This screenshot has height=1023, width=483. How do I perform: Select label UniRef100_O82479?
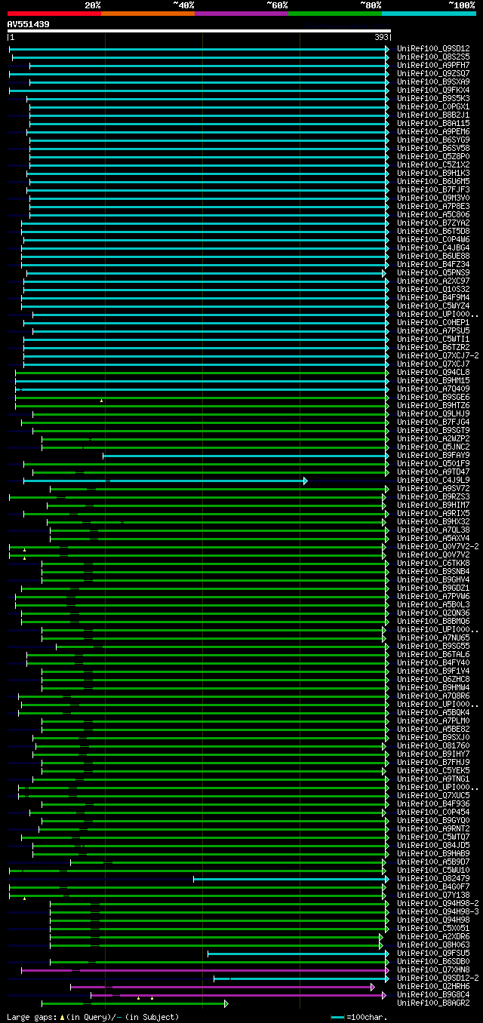pyautogui.click(x=433, y=879)
